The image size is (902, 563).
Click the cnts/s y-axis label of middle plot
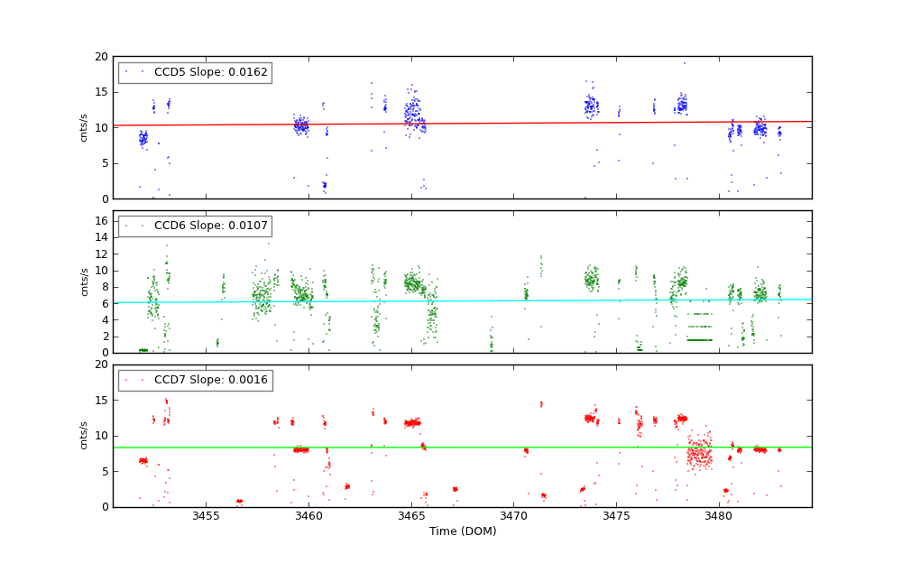tap(85, 281)
